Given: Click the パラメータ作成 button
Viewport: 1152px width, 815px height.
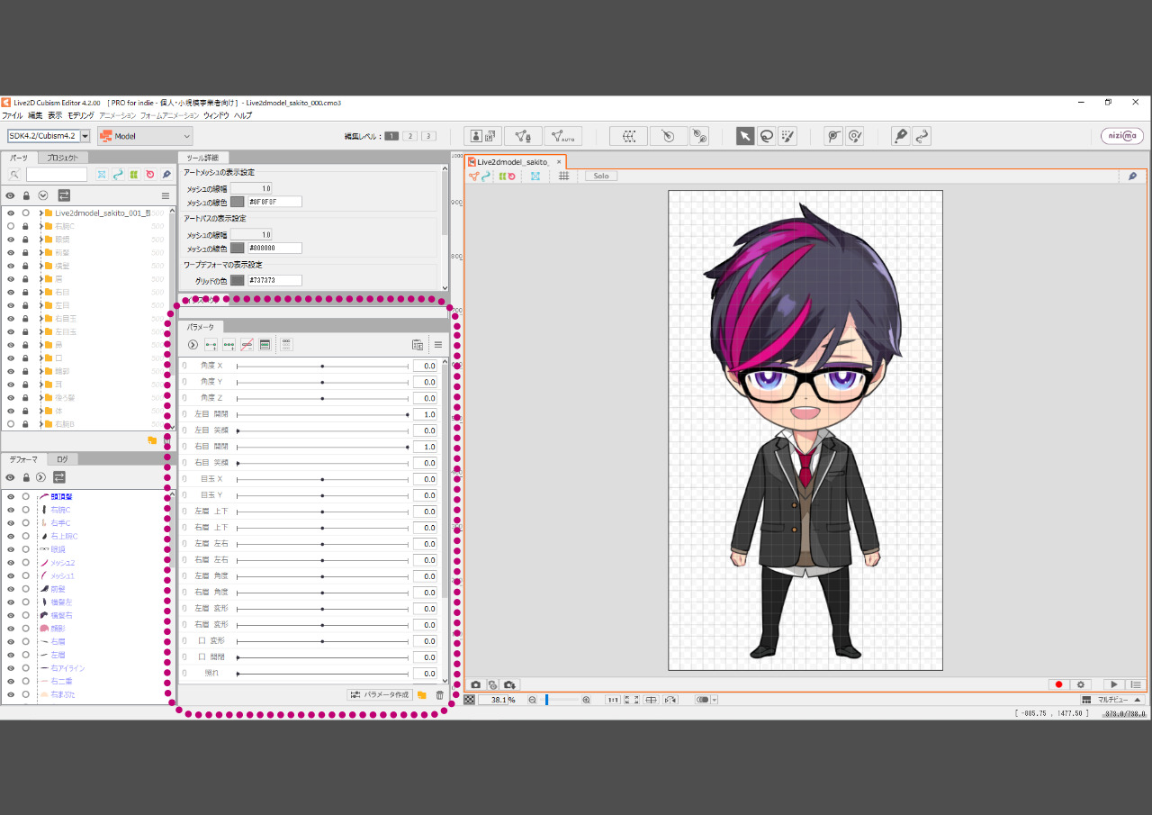Looking at the screenshot, I should (x=380, y=694).
